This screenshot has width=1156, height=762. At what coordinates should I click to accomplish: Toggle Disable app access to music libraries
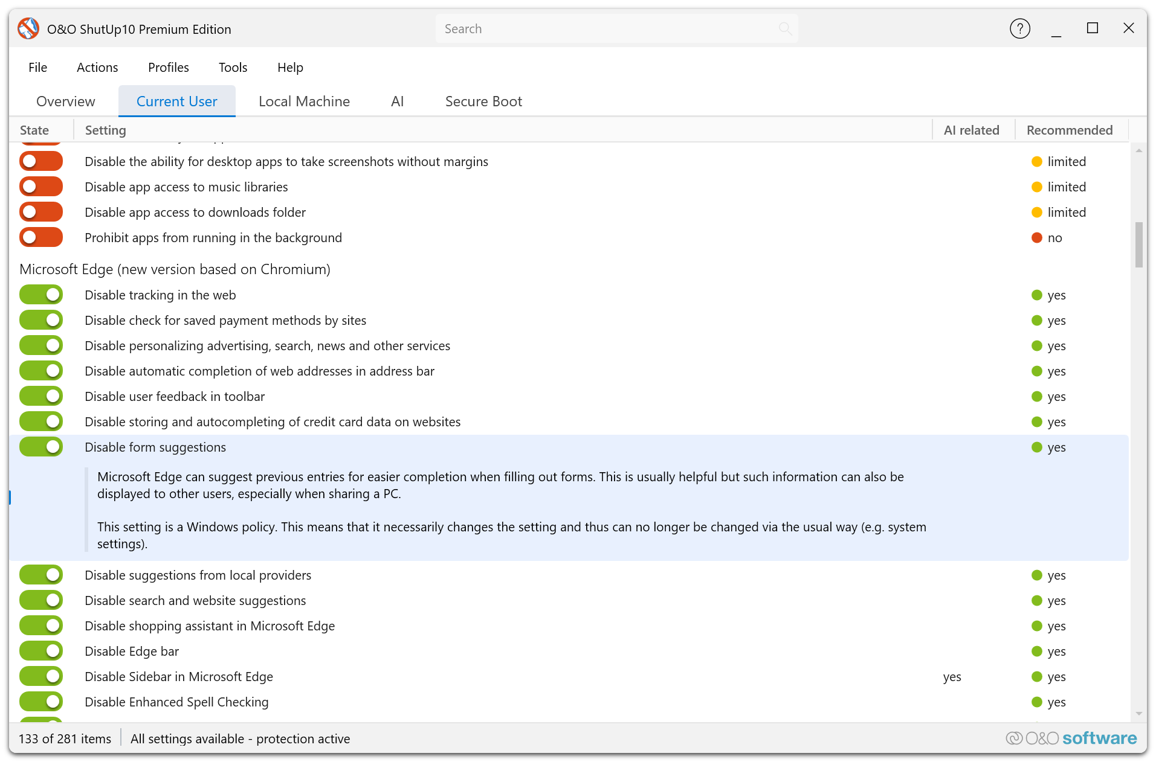coord(41,187)
